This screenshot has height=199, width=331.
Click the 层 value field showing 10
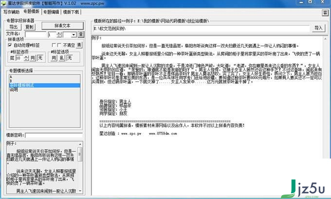click(19, 58)
